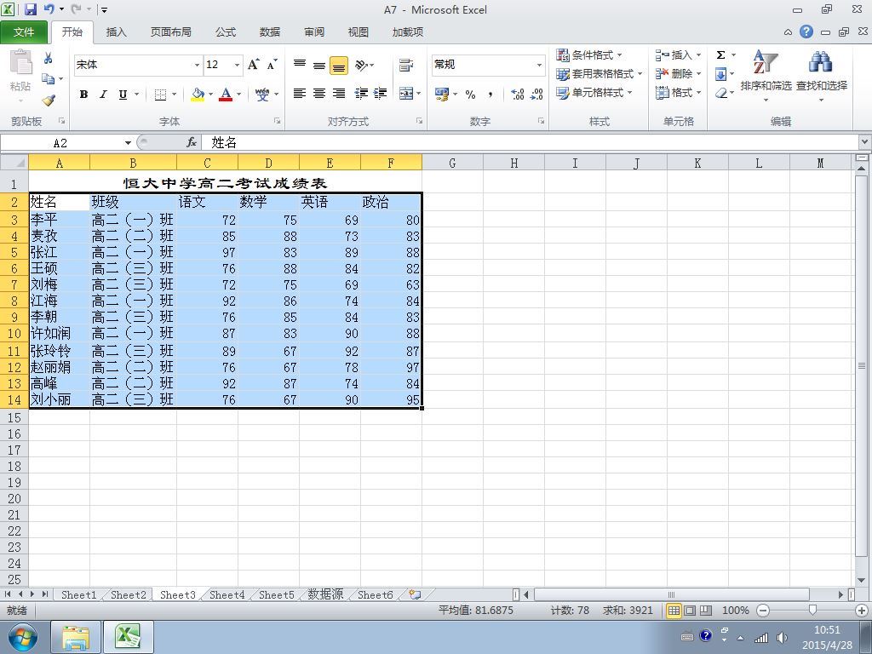Open the font size 12 dropdown
The height and width of the screenshot is (654, 872).
click(237, 65)
